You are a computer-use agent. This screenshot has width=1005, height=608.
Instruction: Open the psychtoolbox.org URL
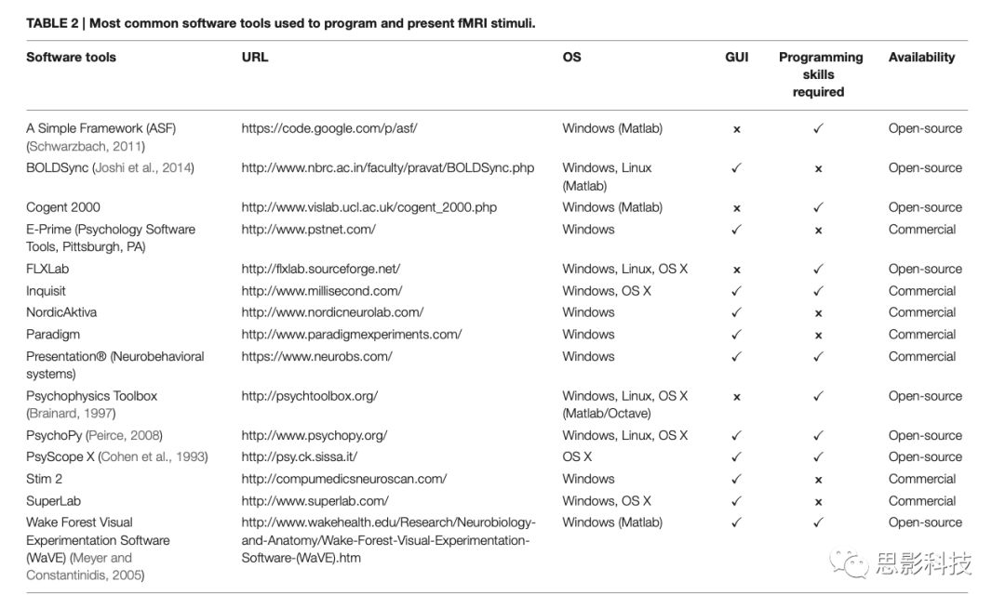pos(309,396)
